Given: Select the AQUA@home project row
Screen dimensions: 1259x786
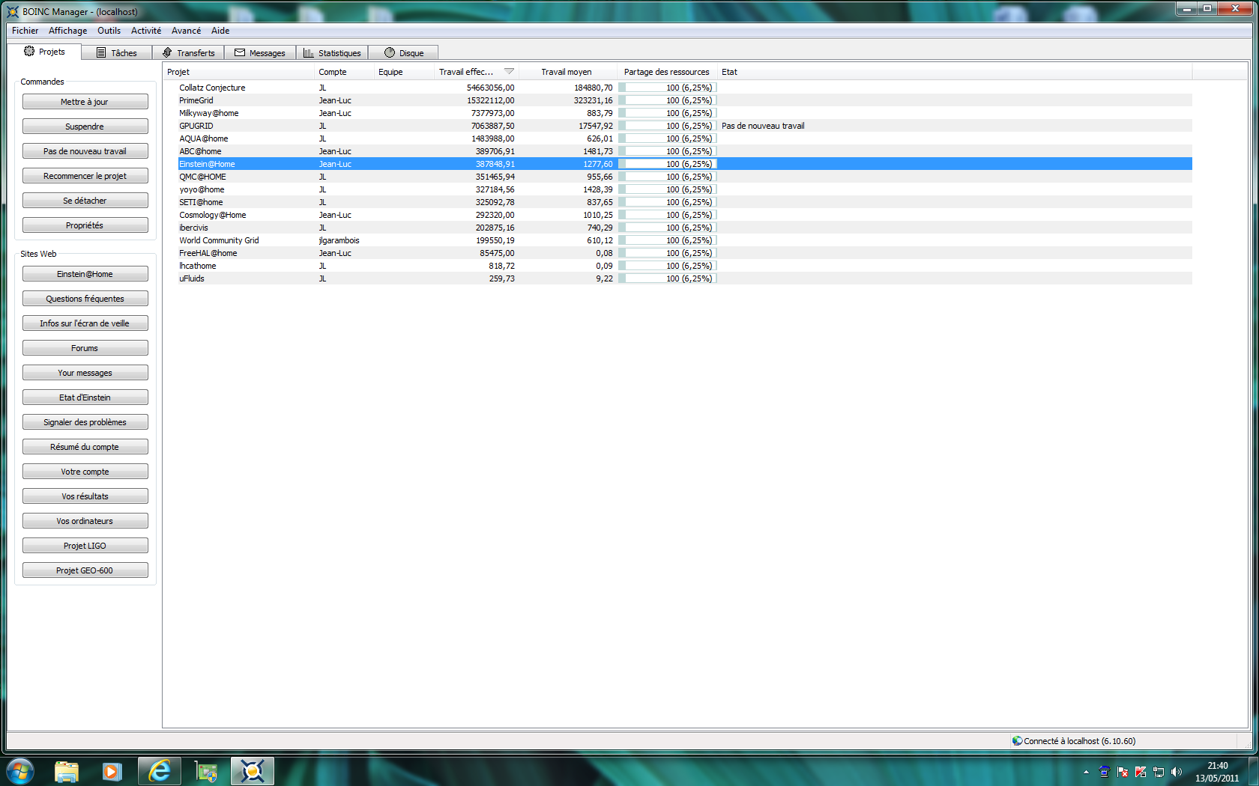Looking at the screenshot, I should click(685, 138).
